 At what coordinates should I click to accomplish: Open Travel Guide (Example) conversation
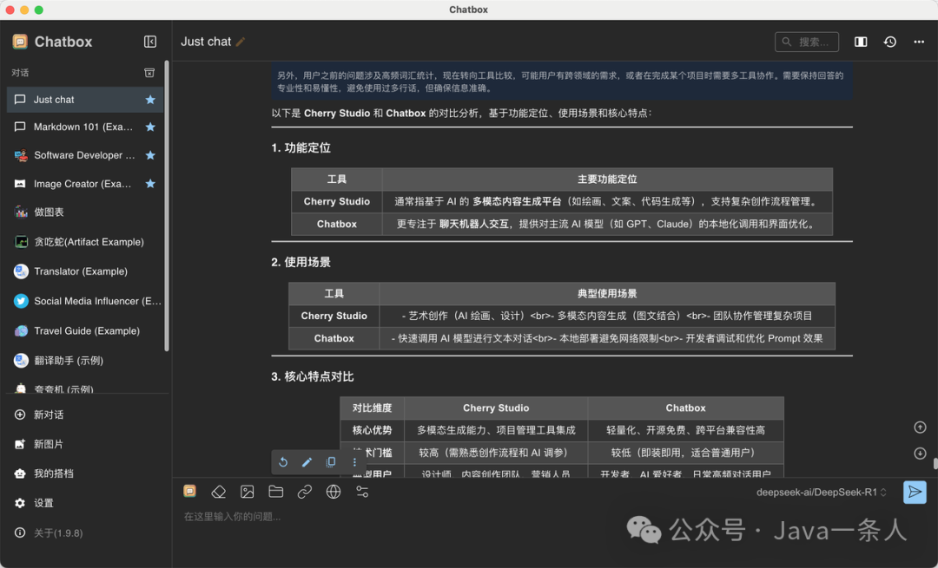pos(84,331)
